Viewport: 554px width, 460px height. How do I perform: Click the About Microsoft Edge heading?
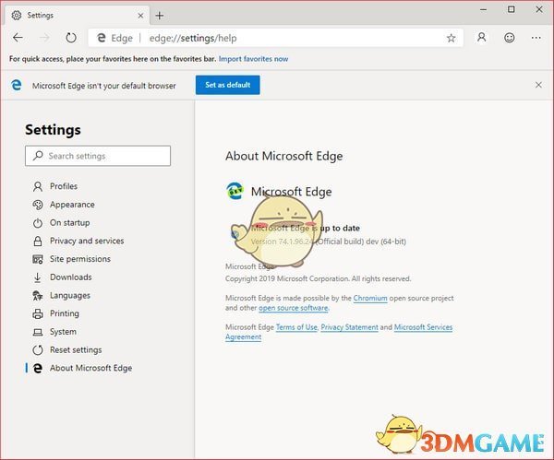click(x=284, y=156)
